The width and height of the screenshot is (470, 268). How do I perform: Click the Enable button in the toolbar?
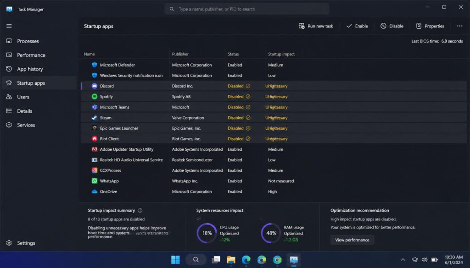[357, 26]
